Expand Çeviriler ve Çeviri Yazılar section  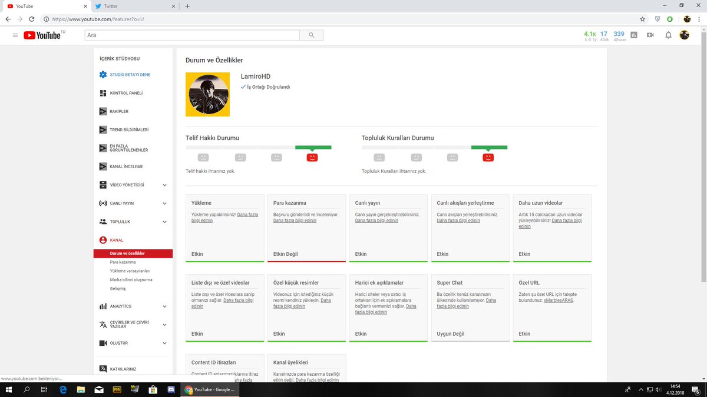(x=164, y=325)
